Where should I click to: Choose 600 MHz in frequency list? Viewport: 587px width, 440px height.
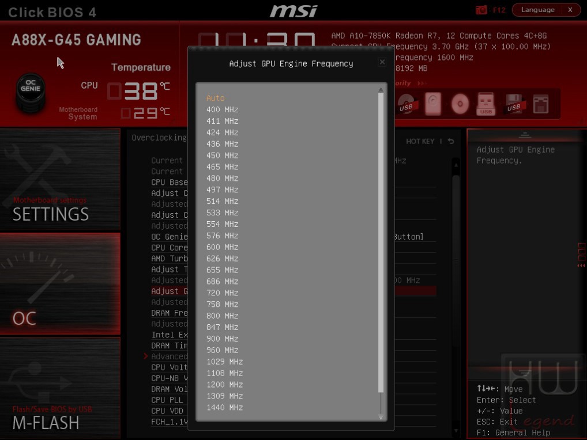tap(222, 247)
